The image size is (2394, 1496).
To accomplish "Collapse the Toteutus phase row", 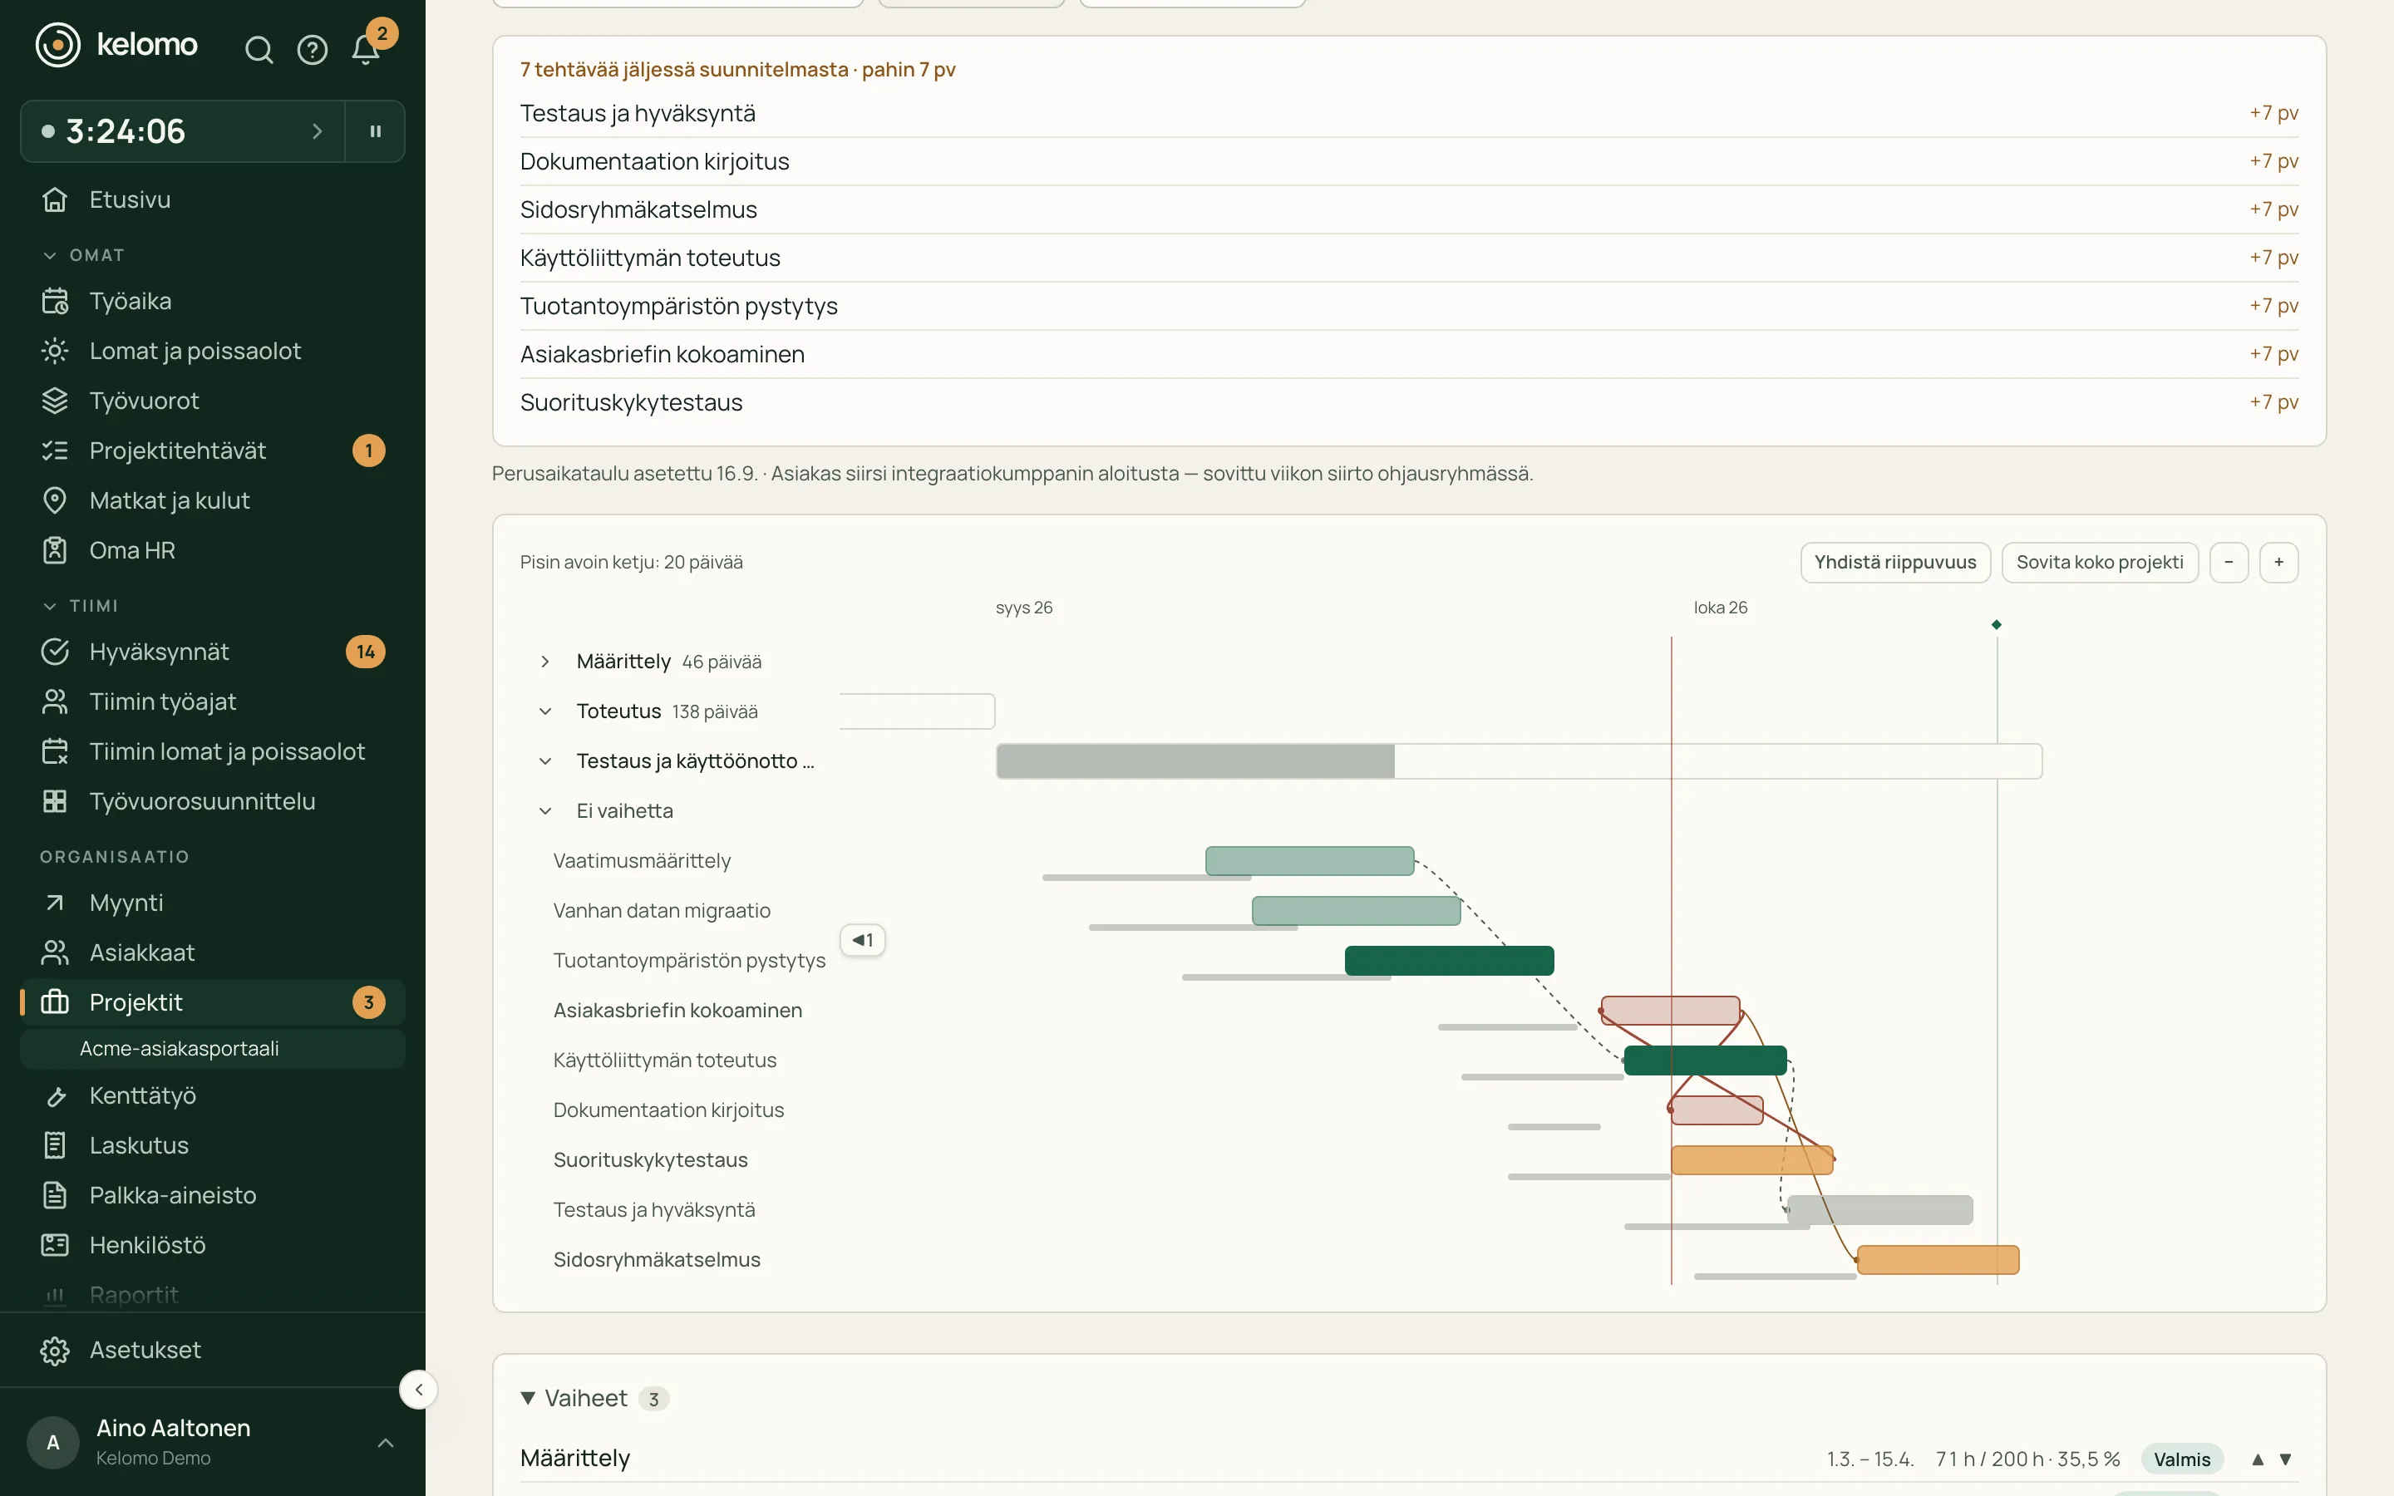I will (545, 711).
